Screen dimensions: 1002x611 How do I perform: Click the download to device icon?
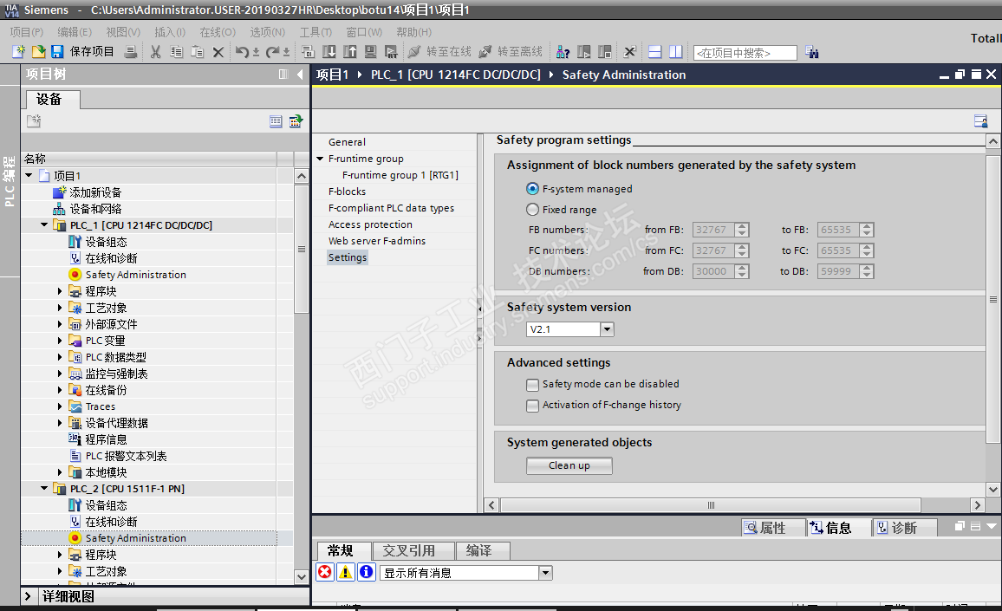[x=329, y=52]
